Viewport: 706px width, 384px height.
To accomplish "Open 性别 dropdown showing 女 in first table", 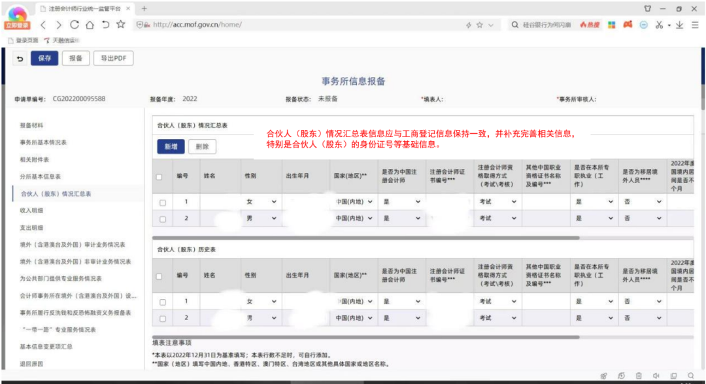I will pyautogui.click(x=261, y=202).
